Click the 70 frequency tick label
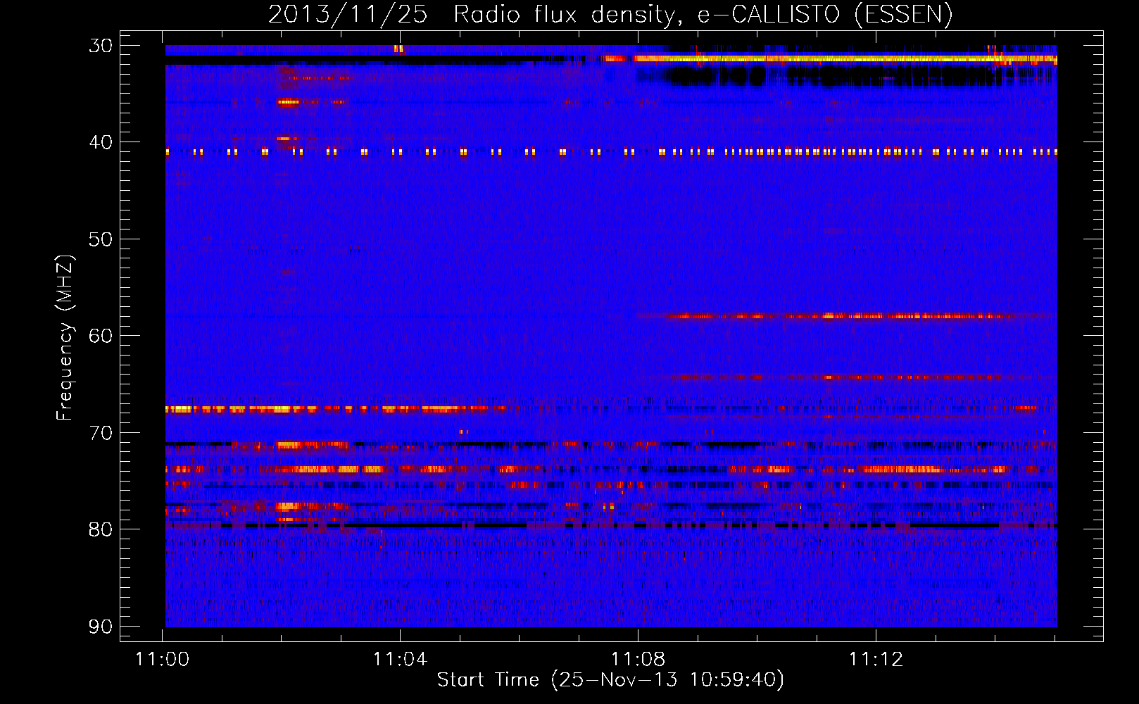The width and height of the screenshot is (1139, 704). coord(100,432)
